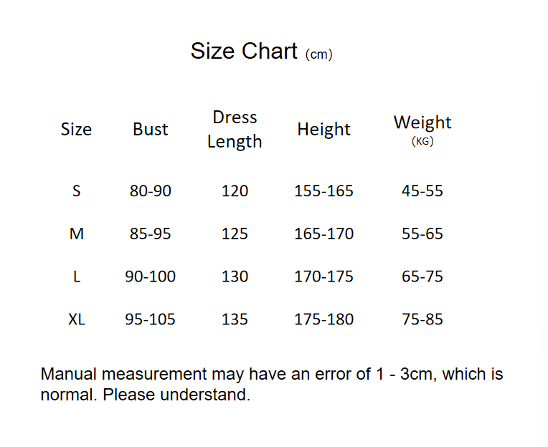Click the Height column header
This screenshot has height=447, width=548.
pyautogui.click(x=323, y=130)
